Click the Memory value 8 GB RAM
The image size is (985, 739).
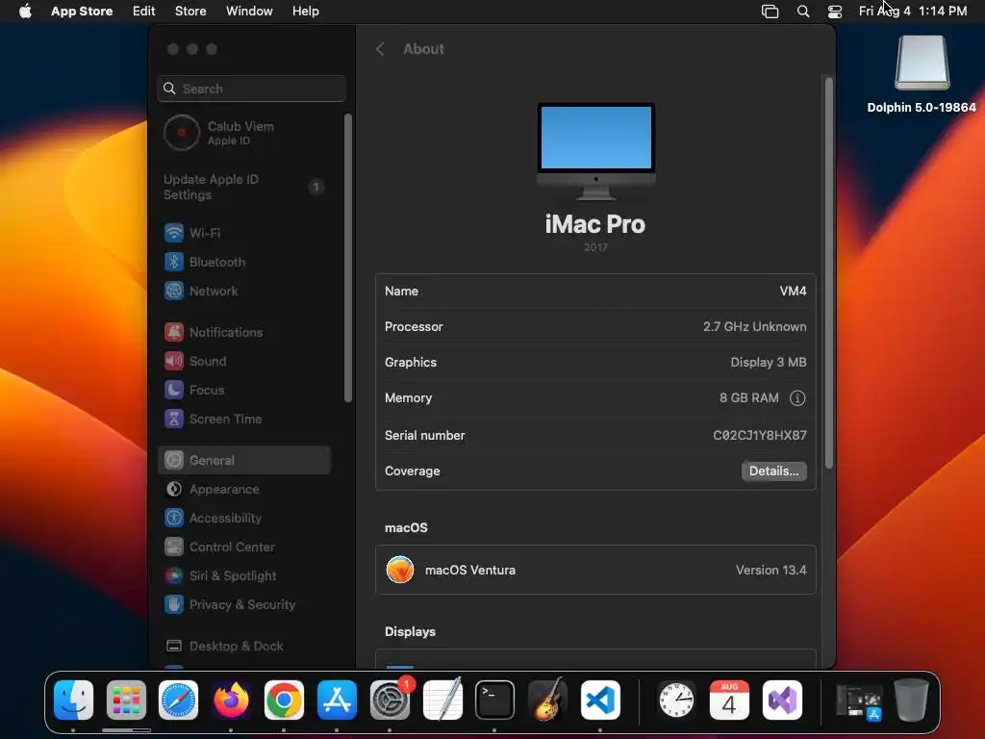tap(748, 398)
